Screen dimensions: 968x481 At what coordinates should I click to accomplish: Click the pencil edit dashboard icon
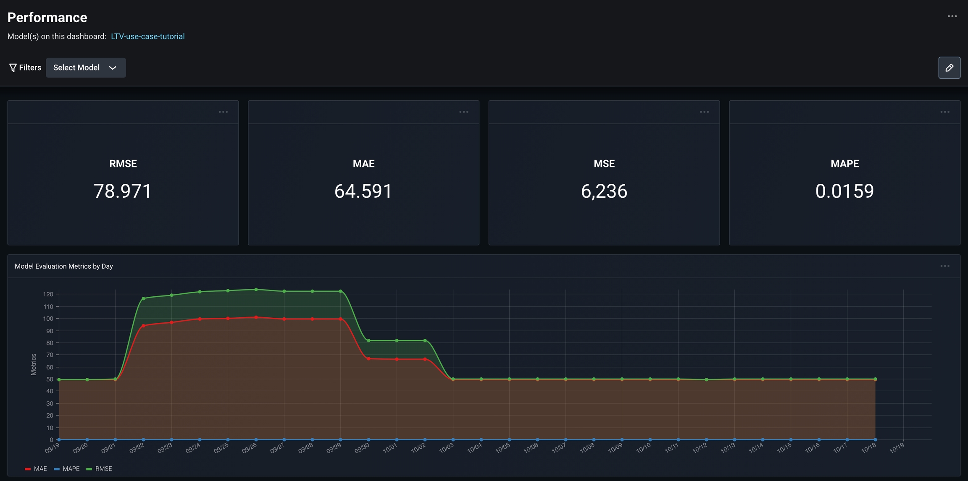point(949,68)
